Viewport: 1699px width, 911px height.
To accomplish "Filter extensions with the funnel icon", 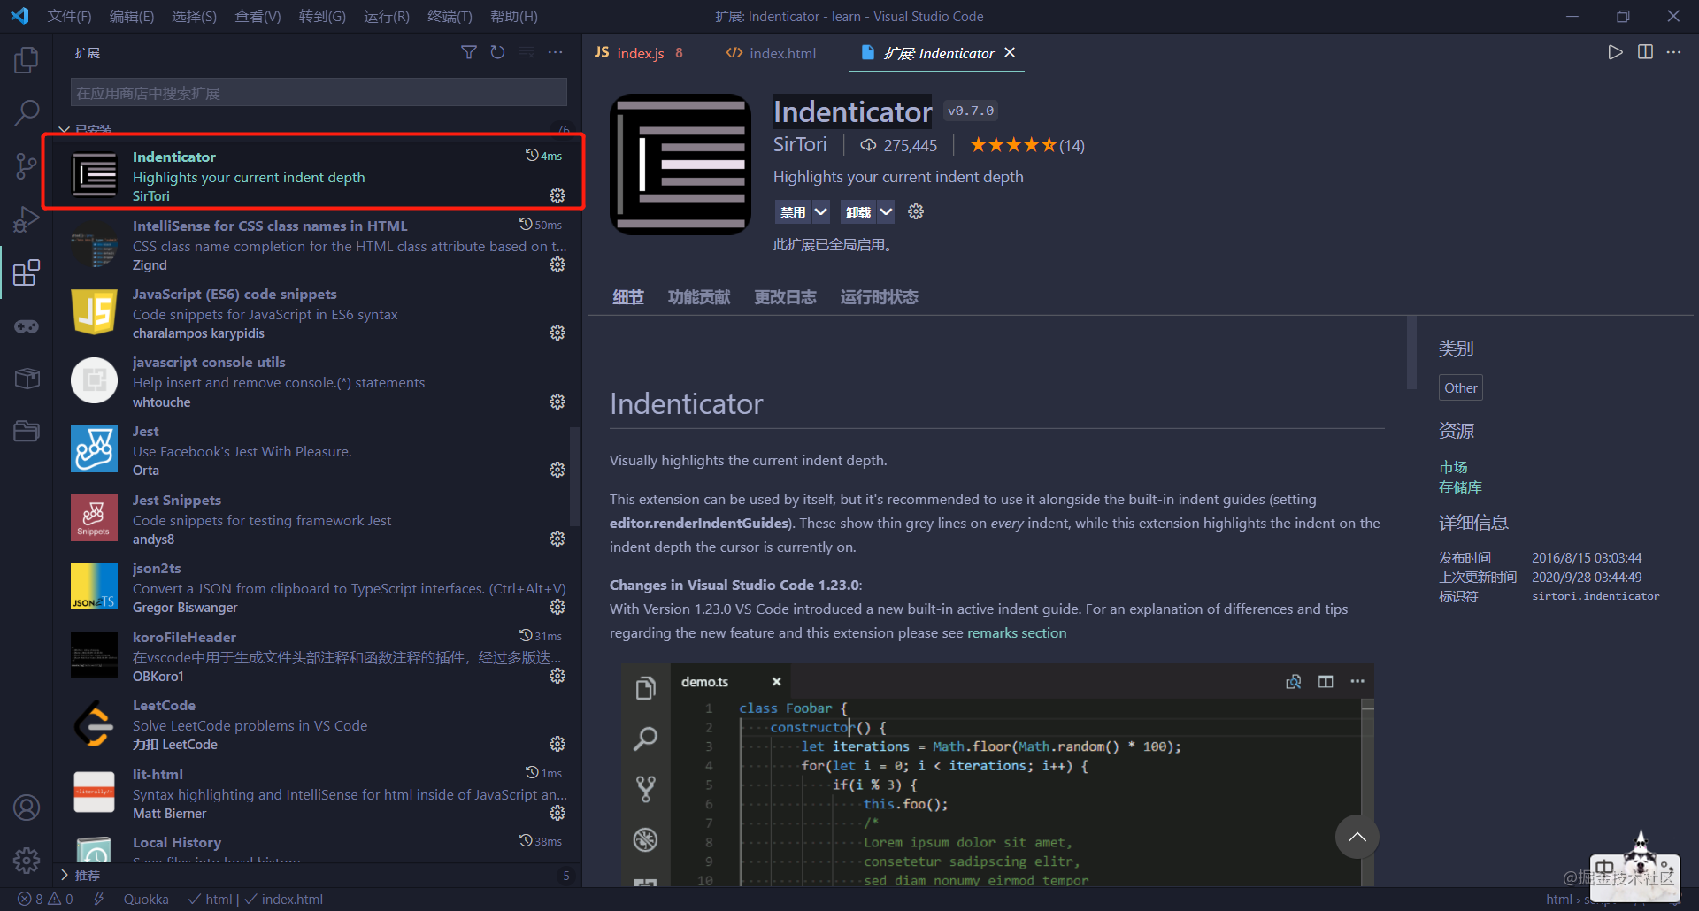I will pyautogui.click(x=469, y=53).
